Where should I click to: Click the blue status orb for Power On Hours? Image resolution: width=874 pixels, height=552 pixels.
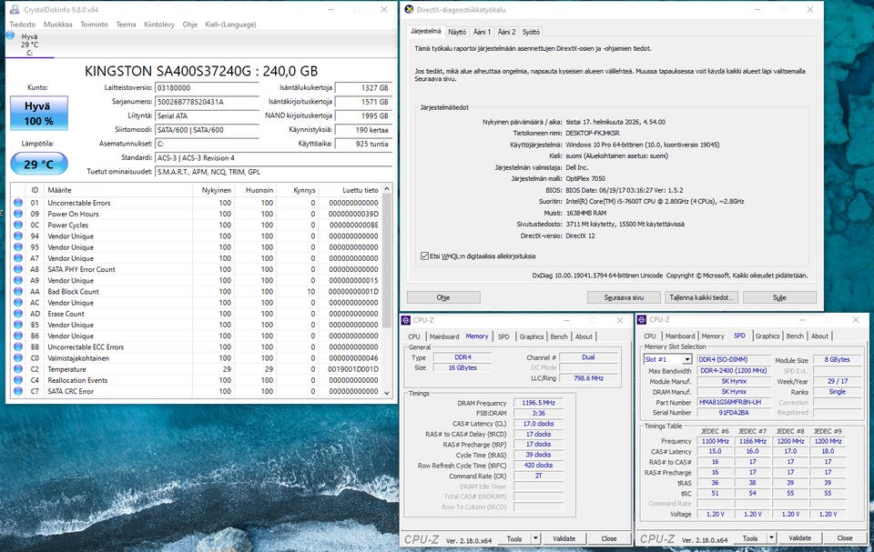[x=18, y=214]
